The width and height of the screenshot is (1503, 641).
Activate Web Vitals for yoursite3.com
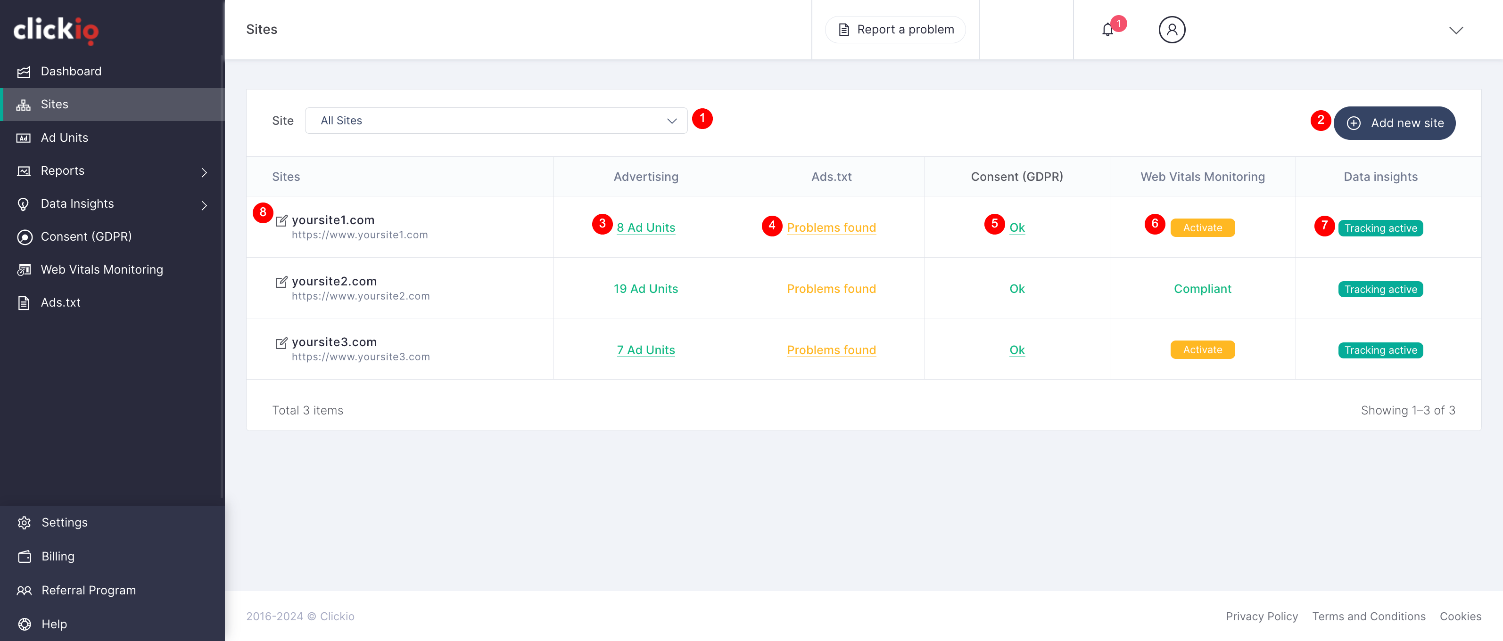[1203, 349]
